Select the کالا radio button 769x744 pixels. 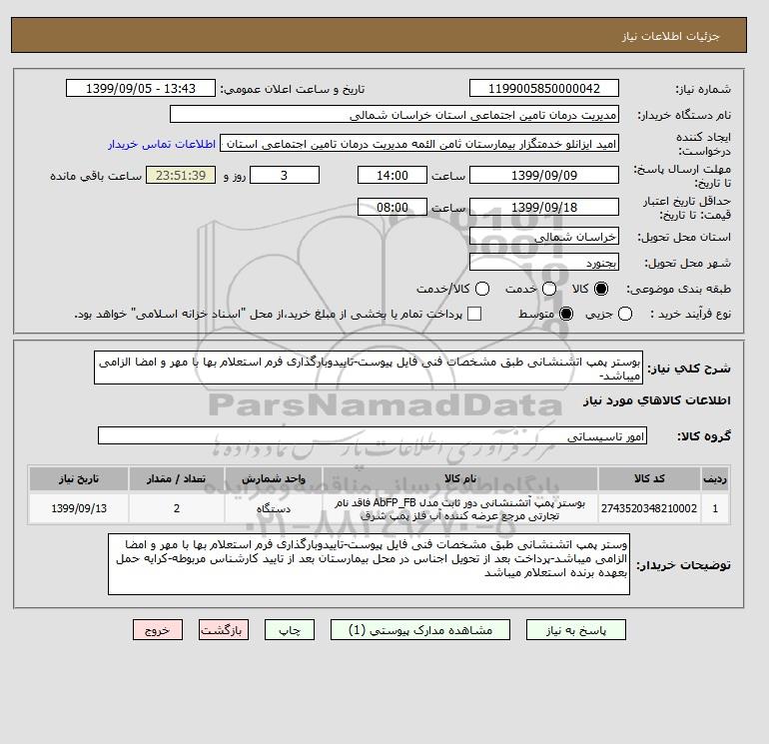[x=601, y=289]
